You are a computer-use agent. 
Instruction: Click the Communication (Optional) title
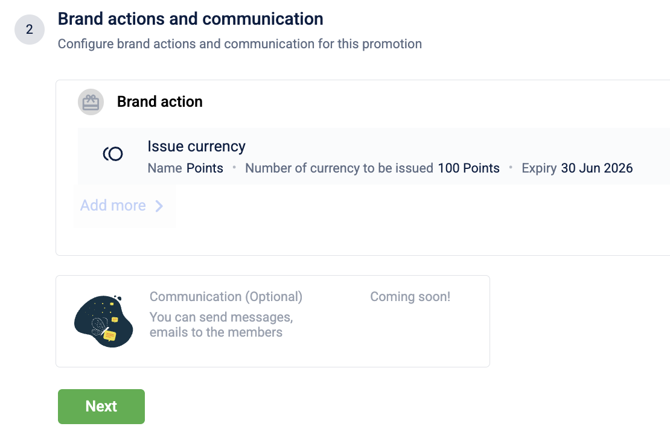(226, 297)
